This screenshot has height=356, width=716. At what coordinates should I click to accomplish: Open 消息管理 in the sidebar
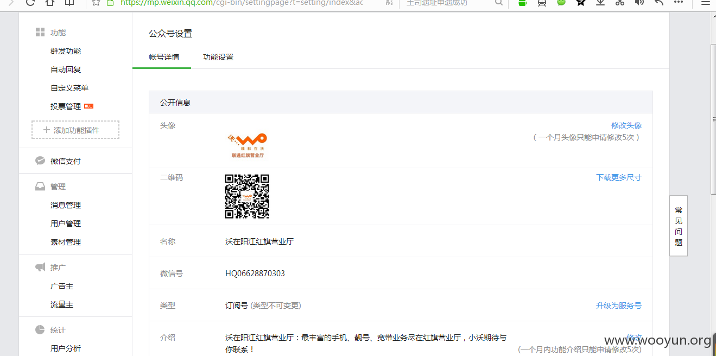(66, 205)
